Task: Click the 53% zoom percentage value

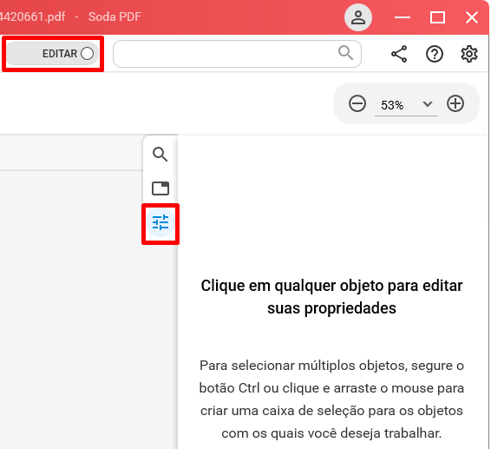Action: [392, 105]
